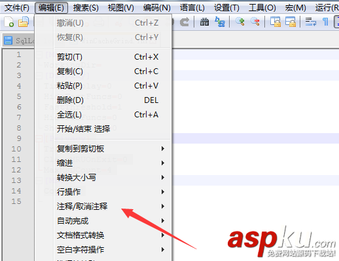The width and height of the screenshot is (339, 261).
Task: Click the Replace toolbar icon
Action: pos(220,22)
